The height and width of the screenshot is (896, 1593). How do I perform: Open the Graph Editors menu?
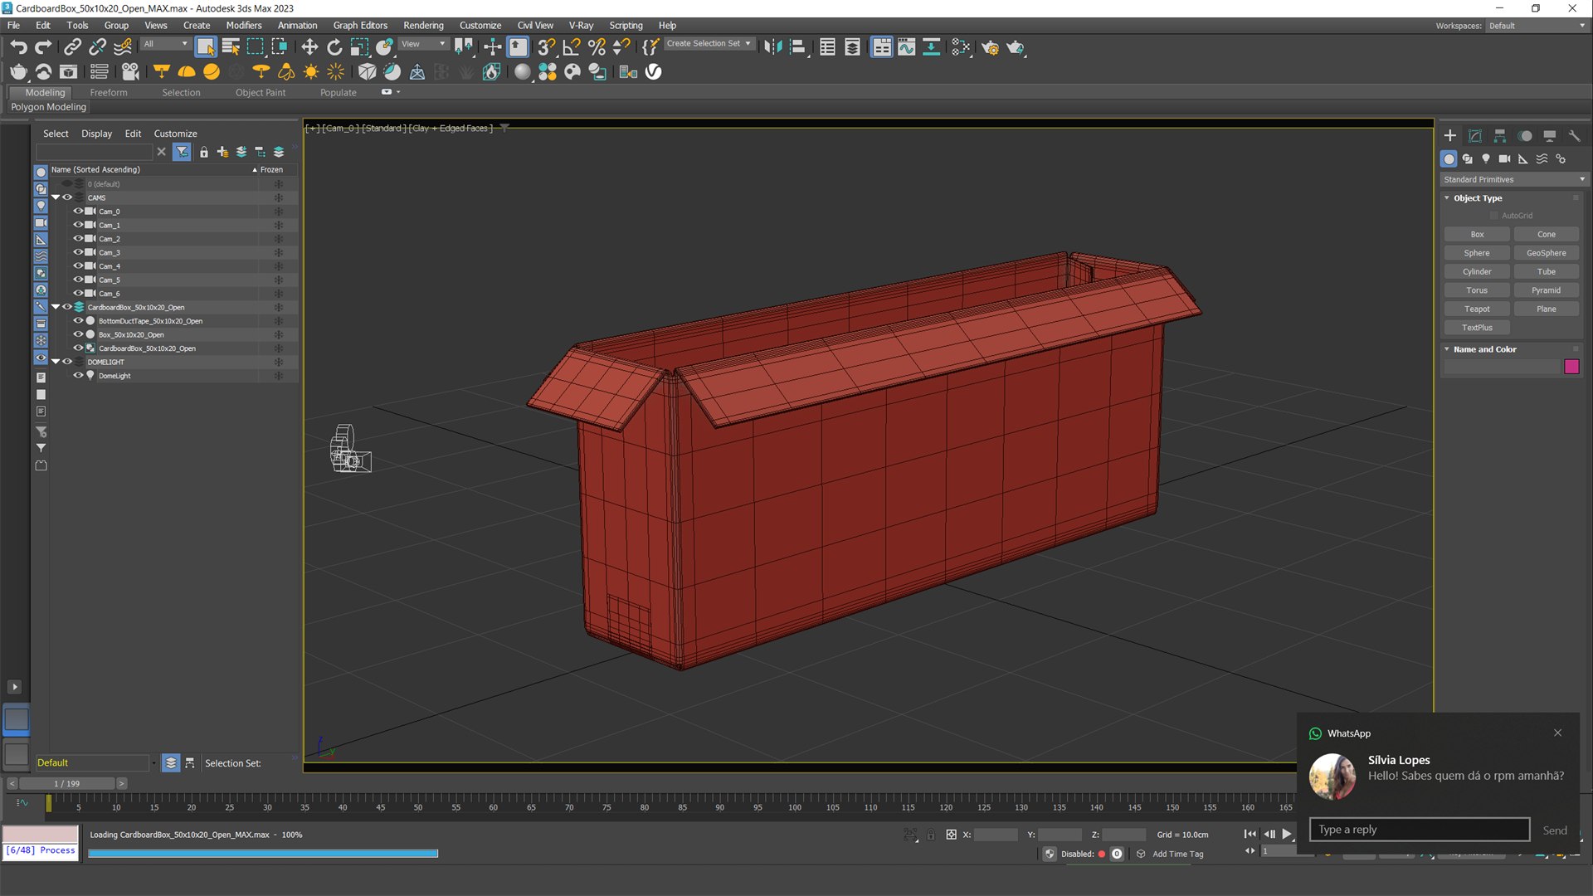pos(360,26)
